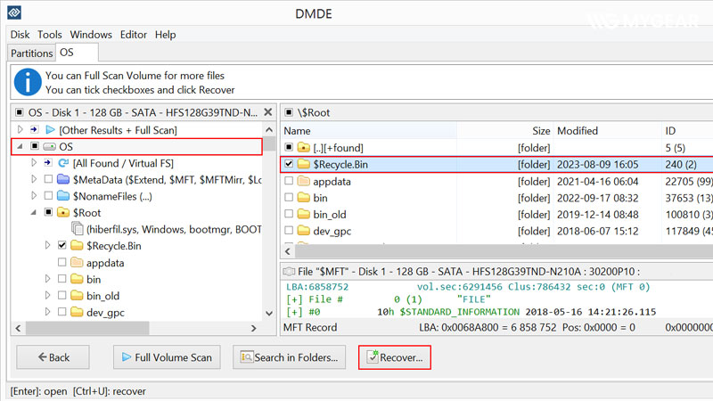Screen dimensions: 713x401
Task: Click the arrow icon beside All Found
Action: tap(48, 163)
